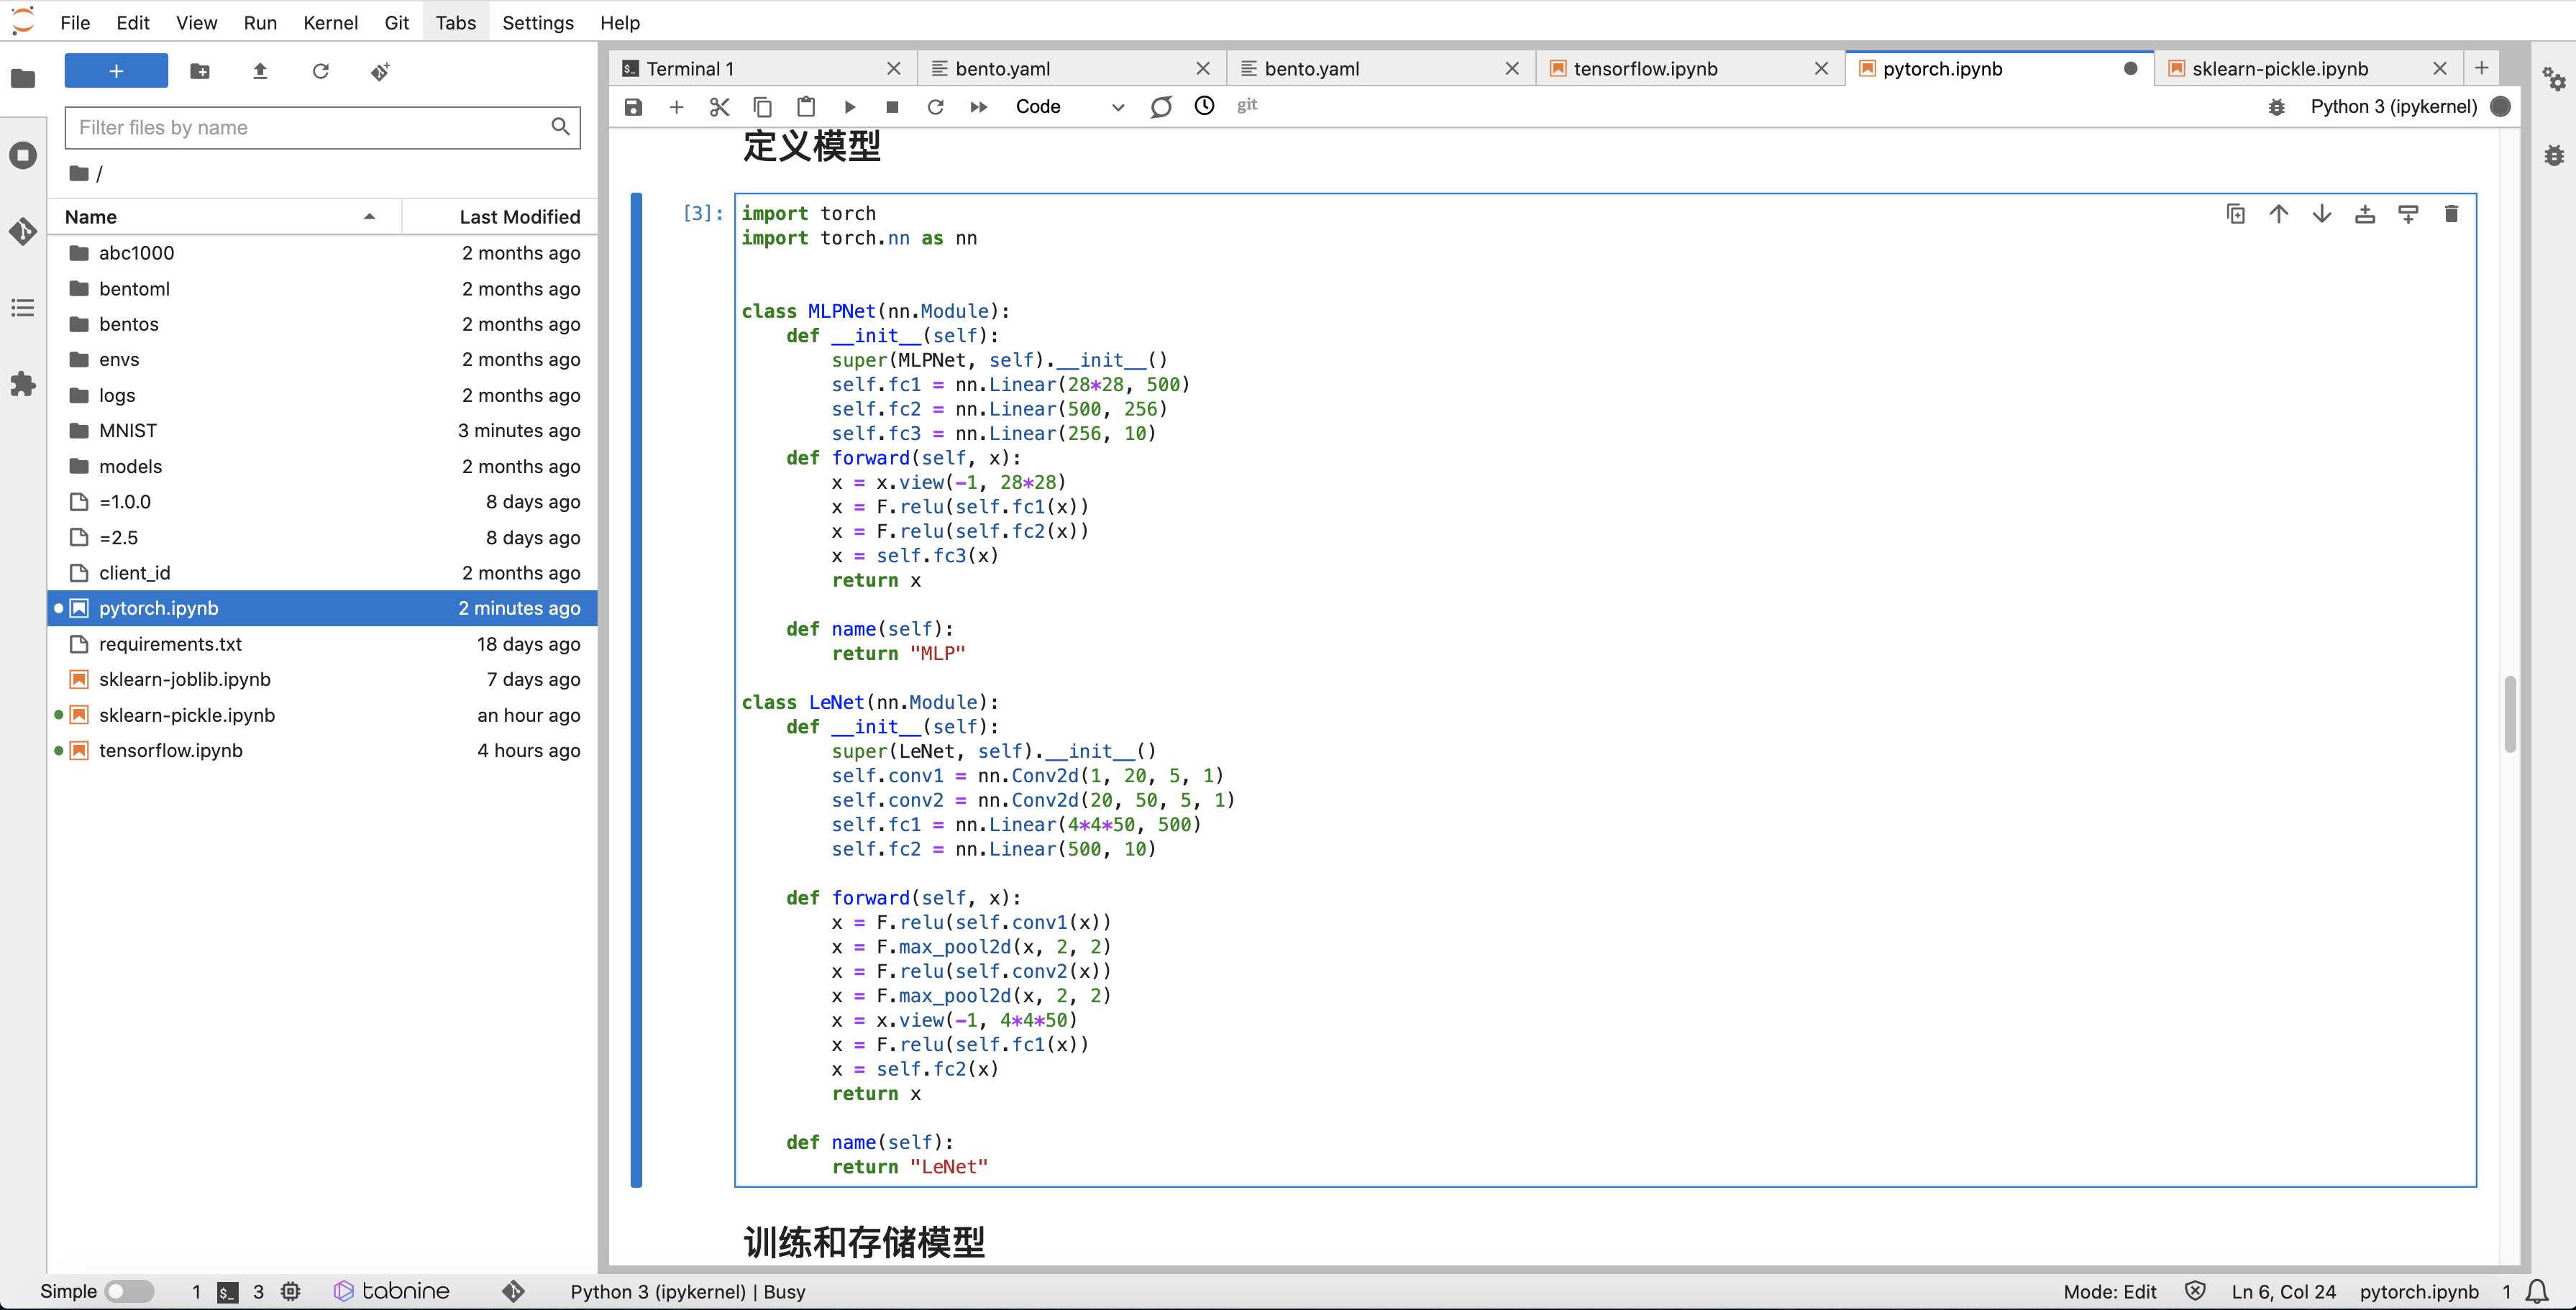Run the selected cell

coord(850,107)
